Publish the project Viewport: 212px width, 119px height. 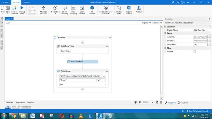[x=139, y=9]
